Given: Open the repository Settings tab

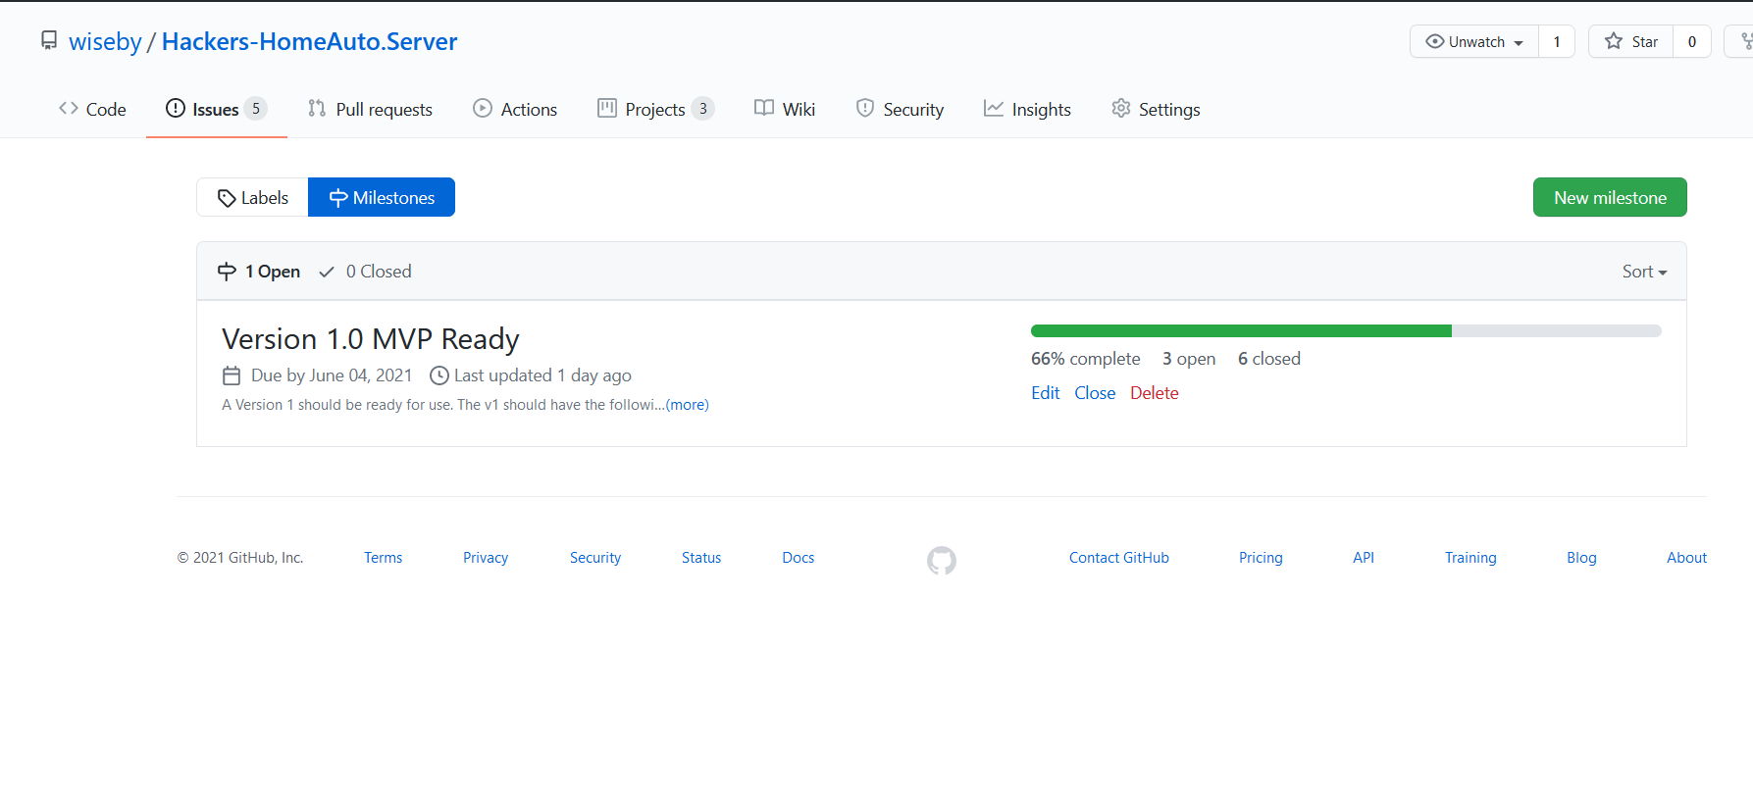Looking at the screenshot, I should point(1156,109).
